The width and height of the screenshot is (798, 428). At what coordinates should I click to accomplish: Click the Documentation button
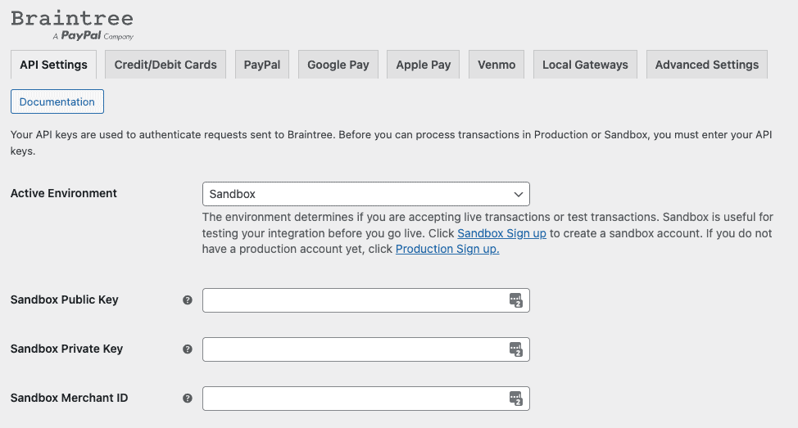(x=57, y=101)
